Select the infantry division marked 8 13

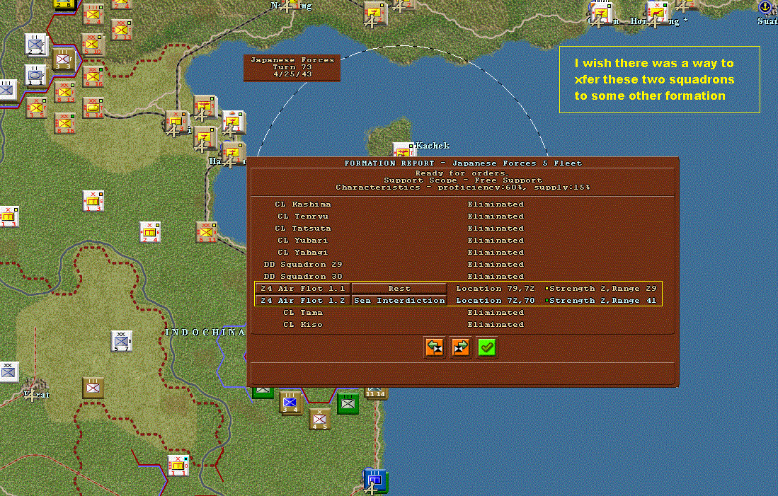tap(64, 92)
